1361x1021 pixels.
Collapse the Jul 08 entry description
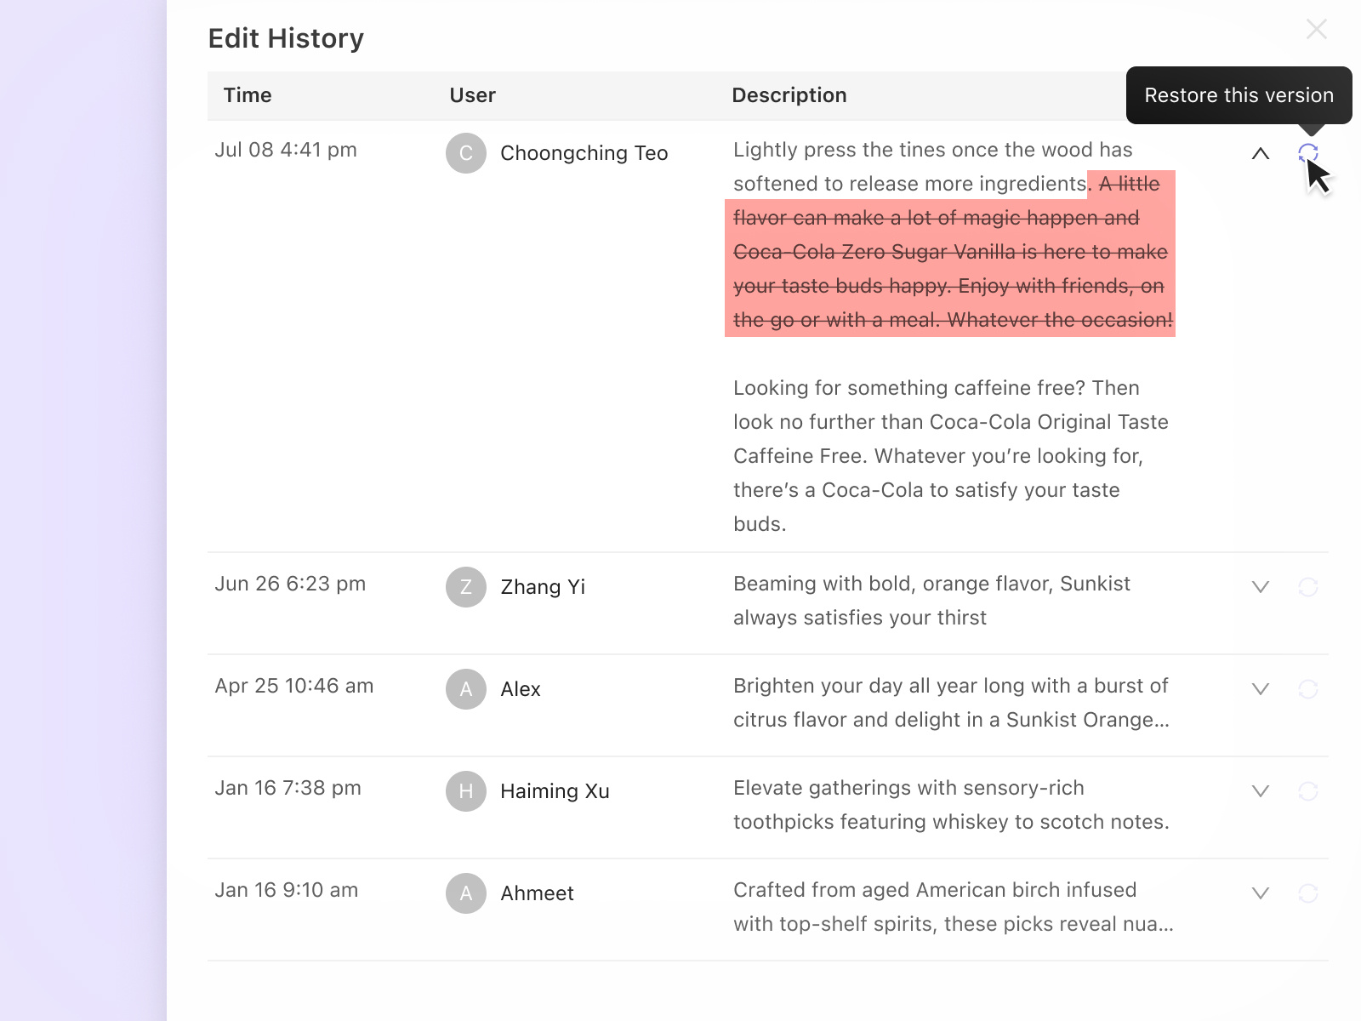[x=1260, y=154]
